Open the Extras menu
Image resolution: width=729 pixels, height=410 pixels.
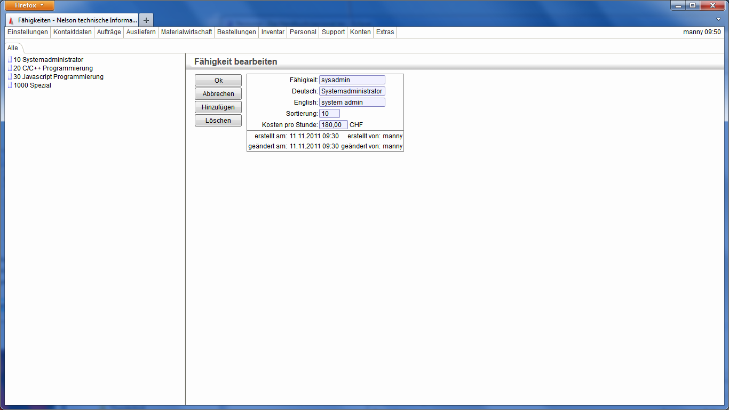click(385, 32)
